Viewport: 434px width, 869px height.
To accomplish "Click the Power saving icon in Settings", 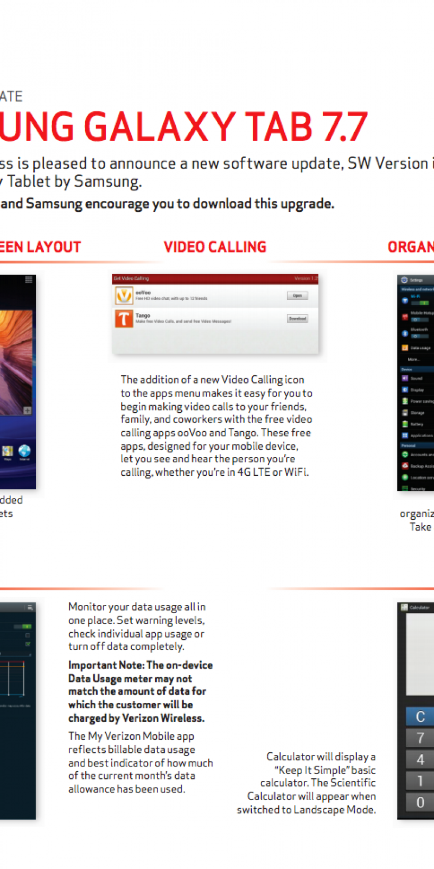I will tap(405, 401).
